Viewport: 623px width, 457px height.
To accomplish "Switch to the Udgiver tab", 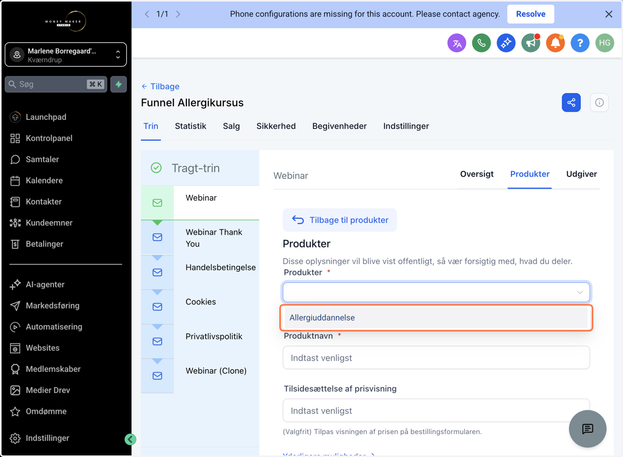I will click(x=581, y=174).
